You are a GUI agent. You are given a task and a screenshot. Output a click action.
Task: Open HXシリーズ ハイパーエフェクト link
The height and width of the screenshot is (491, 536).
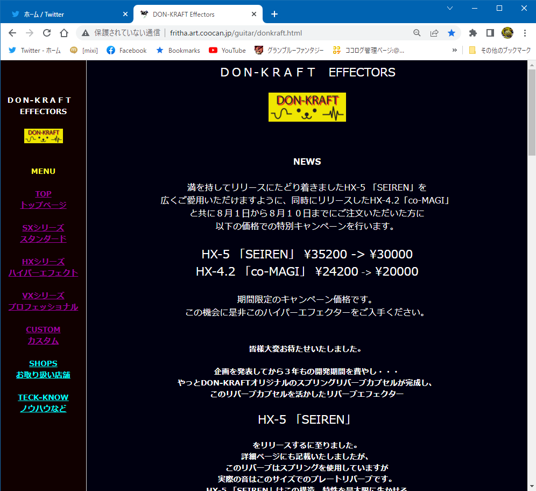coord(44,267)
